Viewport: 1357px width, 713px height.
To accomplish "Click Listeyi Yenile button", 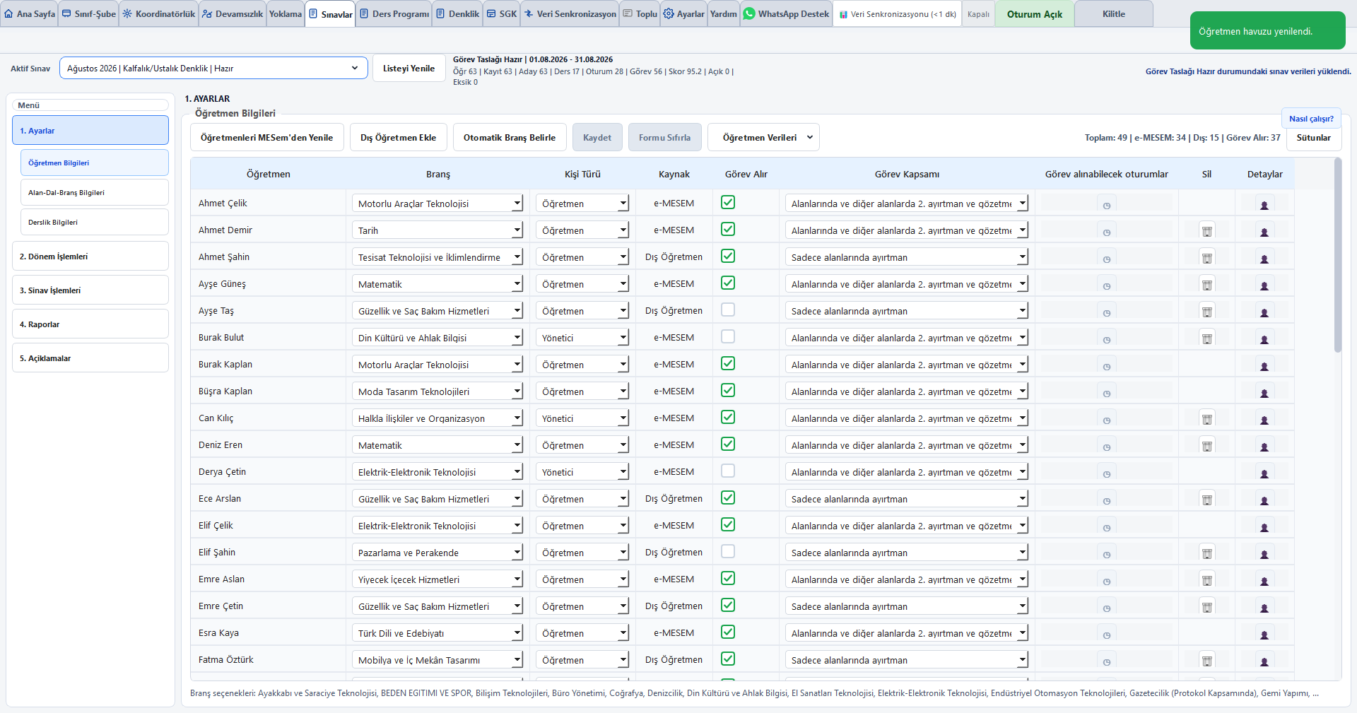I will click(409, 69).
